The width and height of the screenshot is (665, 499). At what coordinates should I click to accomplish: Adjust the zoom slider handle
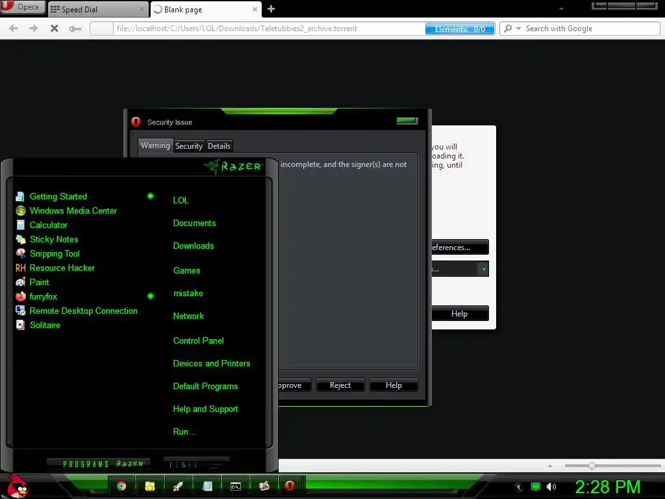592,466
